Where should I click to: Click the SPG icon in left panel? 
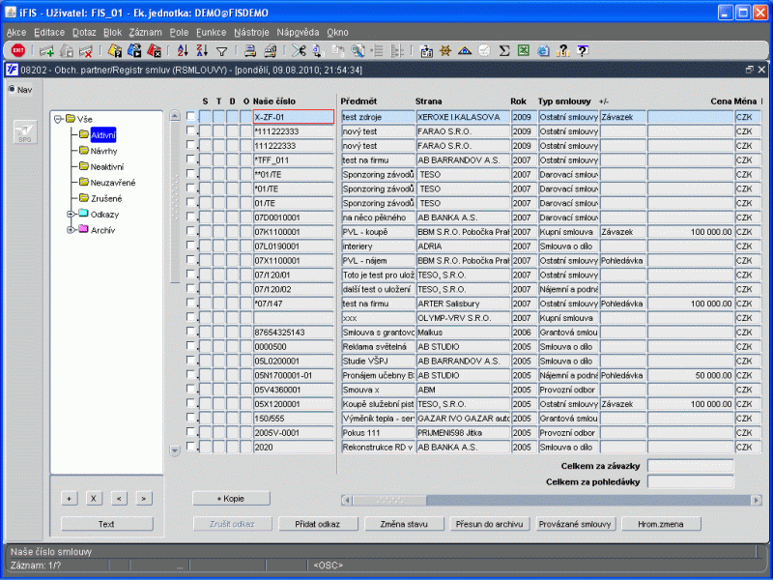25,134
